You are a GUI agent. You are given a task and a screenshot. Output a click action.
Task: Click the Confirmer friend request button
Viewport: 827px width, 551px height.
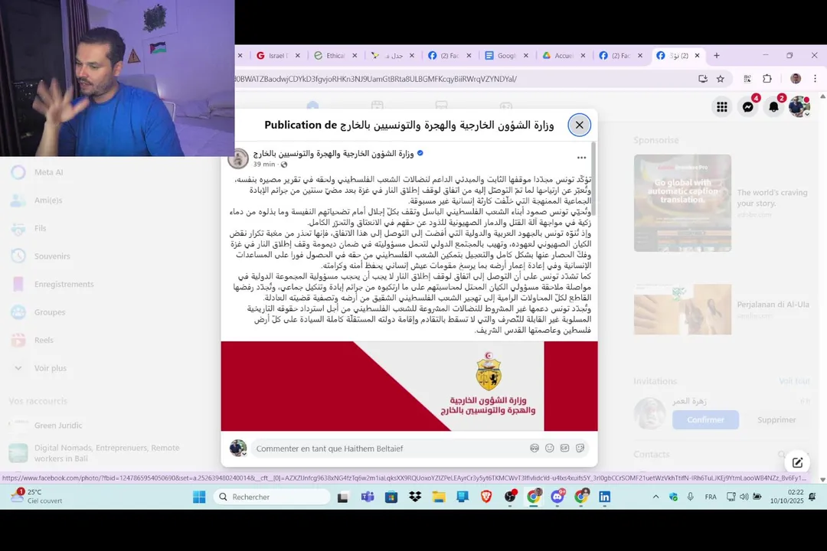click(x=705, y=419)
